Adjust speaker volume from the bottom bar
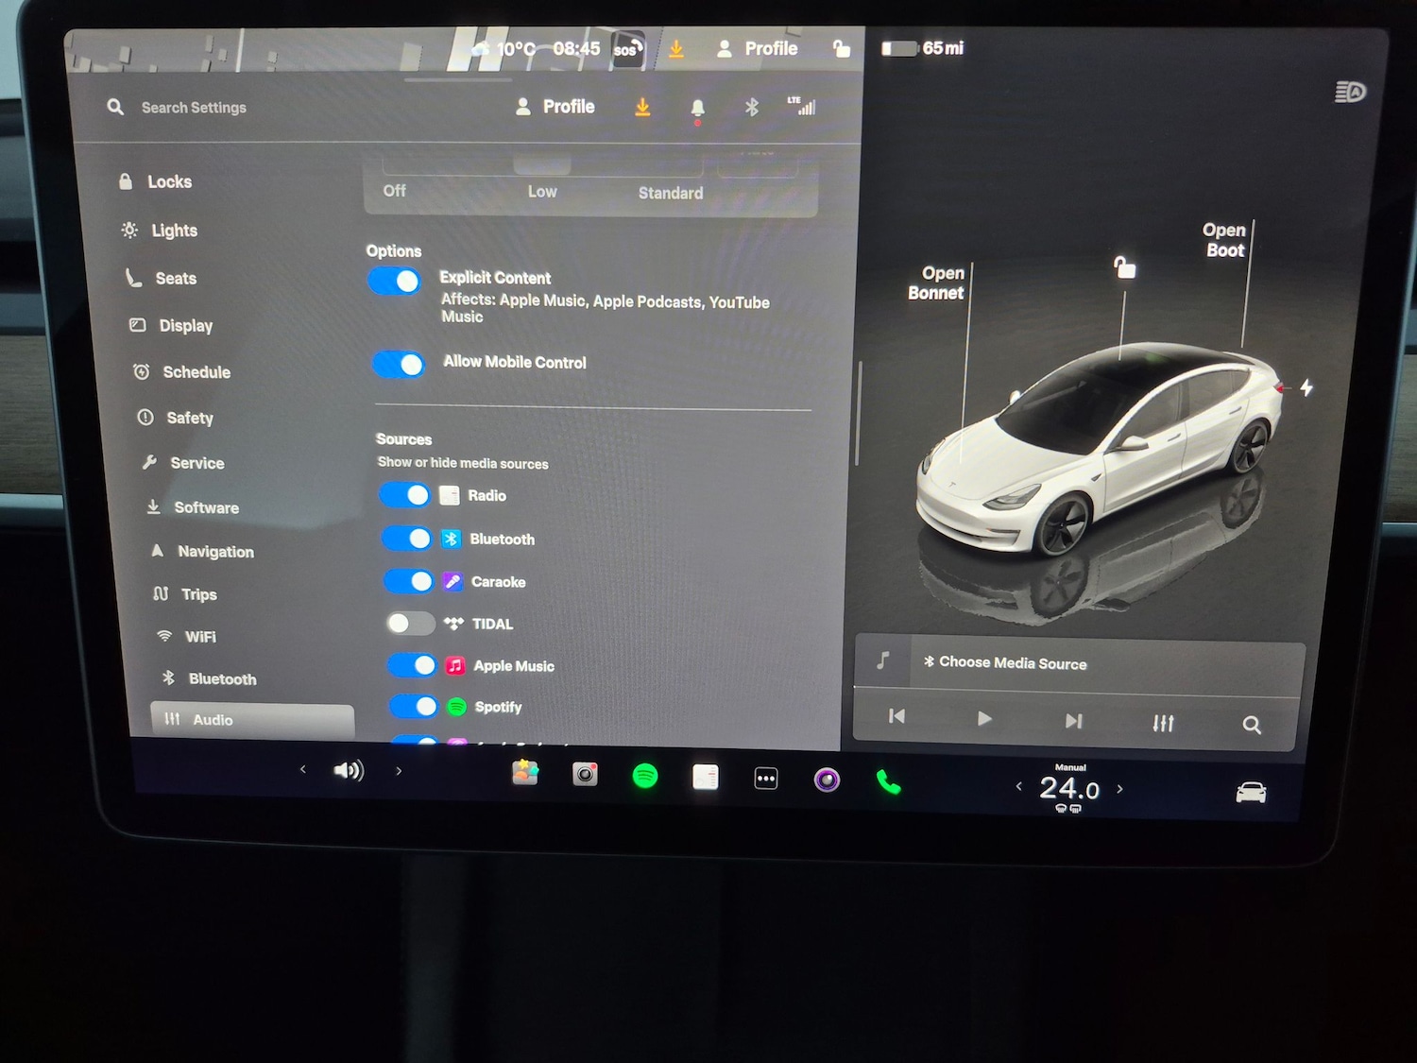This screenshot has width=1417, height=1063. [x=349, y=770]
